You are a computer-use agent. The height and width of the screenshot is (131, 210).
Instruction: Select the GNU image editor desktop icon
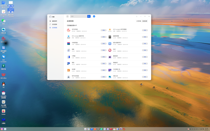pyautogui.click(x=3, y=104)
